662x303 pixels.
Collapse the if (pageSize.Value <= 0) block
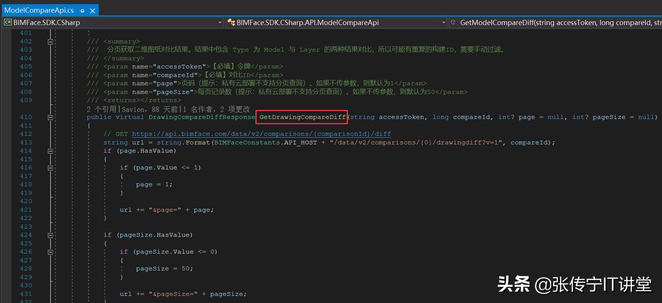coord(50,252)
